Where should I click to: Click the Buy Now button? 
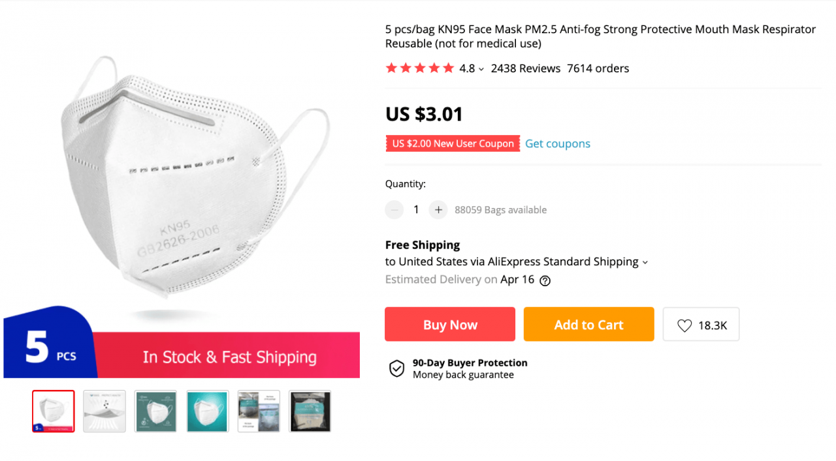[449, 324]
